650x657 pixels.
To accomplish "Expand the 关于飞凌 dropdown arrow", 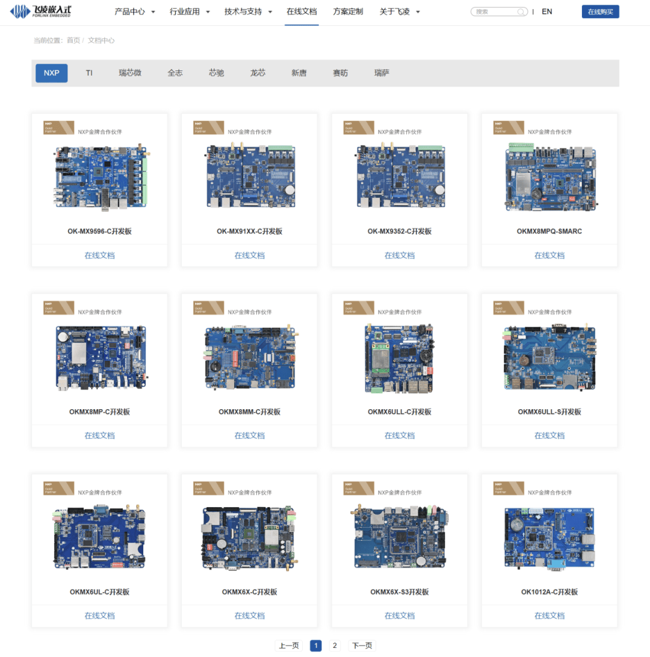I will (x=418, y=12).
